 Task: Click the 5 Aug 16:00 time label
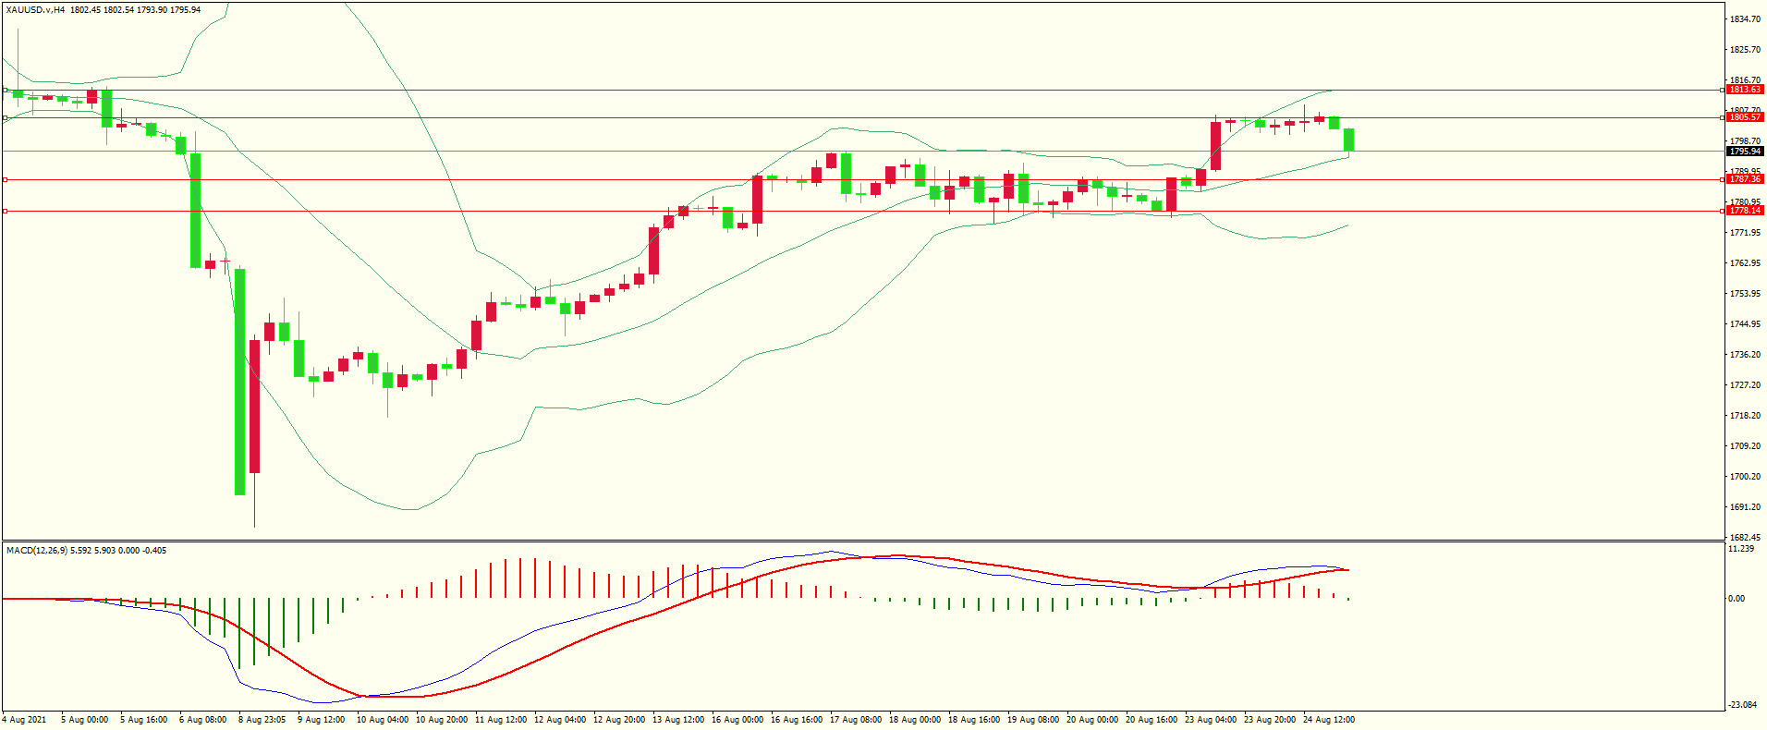pos(144,720)
